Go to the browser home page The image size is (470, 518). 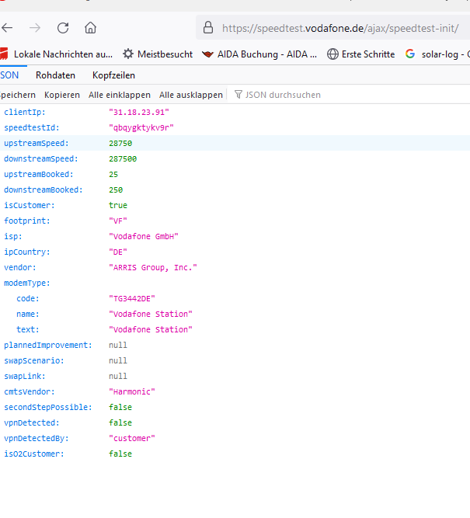click(x=91, y=28)
